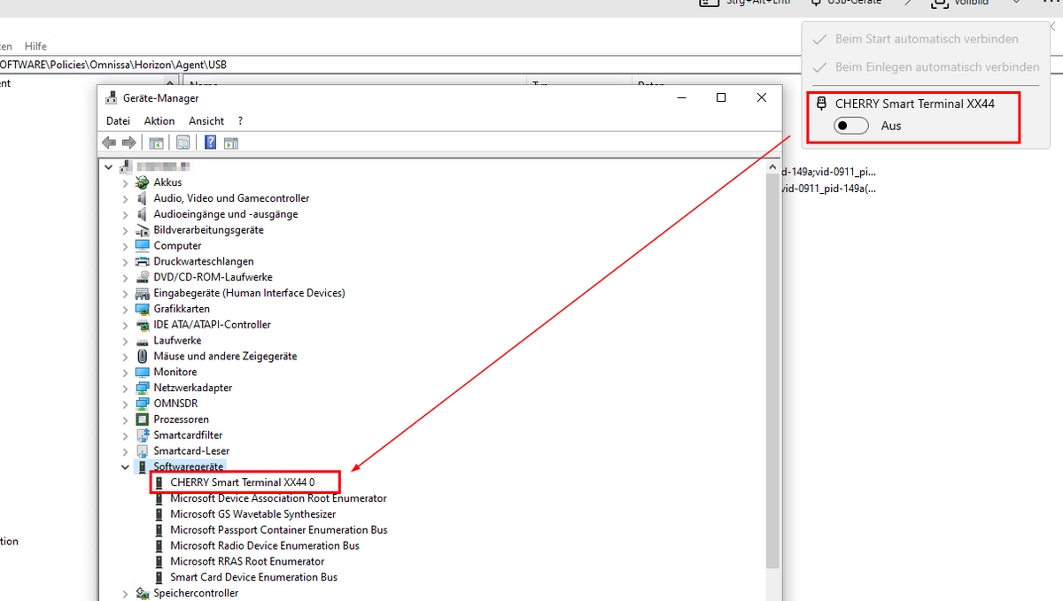Click the blue Help toolbar icon
This screenshot has height=601, width=1063.
(211, 143)
